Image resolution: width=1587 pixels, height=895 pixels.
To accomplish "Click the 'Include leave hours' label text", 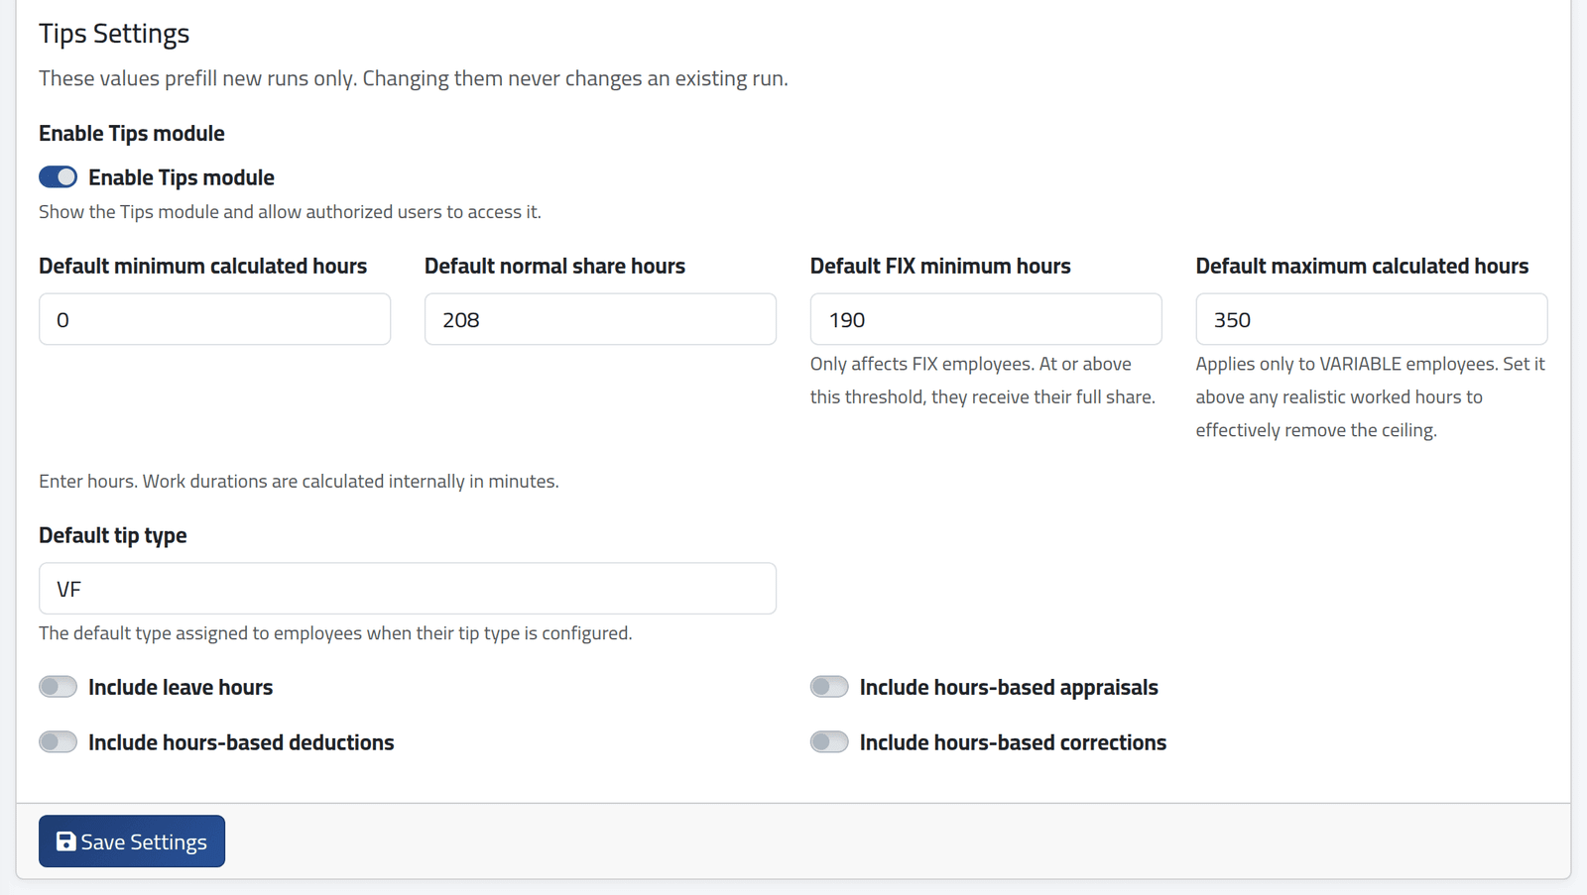I will click(181, 687).
